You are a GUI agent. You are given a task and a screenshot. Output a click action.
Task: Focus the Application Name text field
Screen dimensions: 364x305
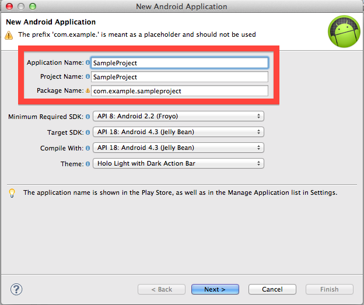click(x=180, y=62)
